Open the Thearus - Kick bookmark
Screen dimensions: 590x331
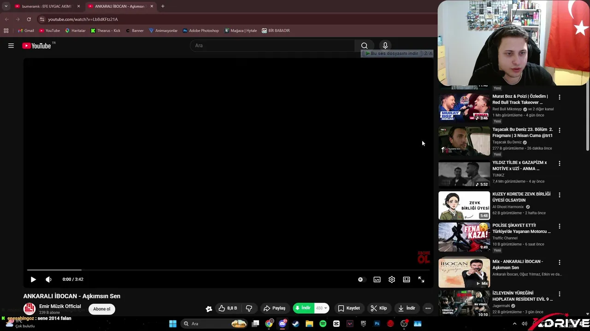tap(106, 31)
